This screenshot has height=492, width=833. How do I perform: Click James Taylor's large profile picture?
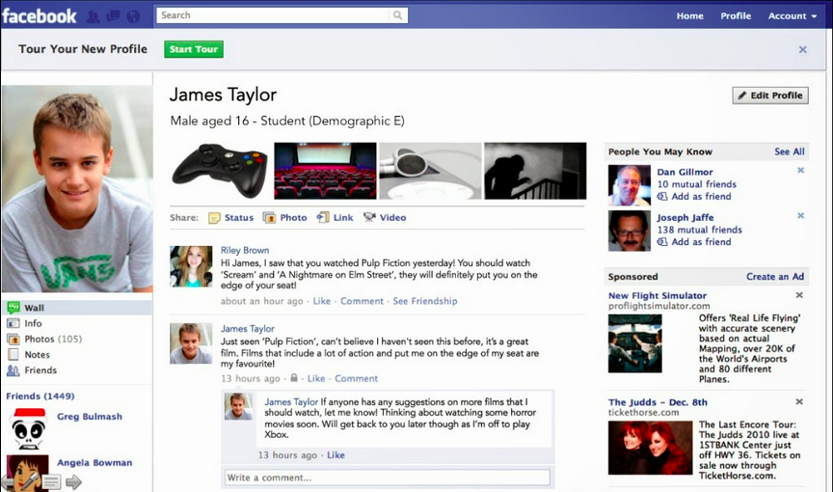point(77,189)
